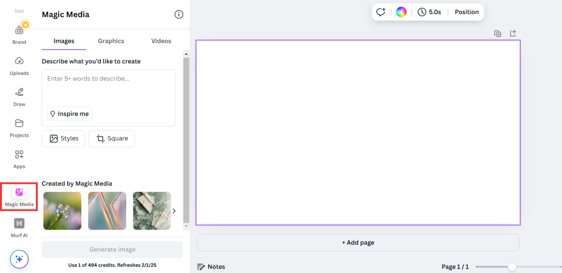Open the Apps panel
This screenshot has width=562, height=273.
click(x=19, y=158)
